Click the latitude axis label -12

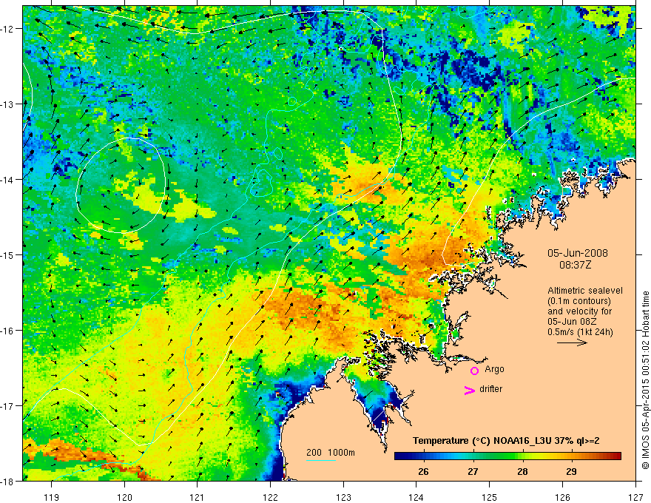point(8,29)
